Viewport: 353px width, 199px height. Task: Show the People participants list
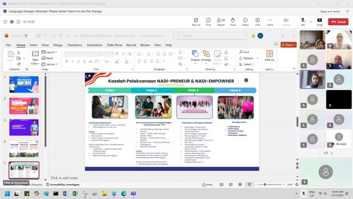point(221,22)
